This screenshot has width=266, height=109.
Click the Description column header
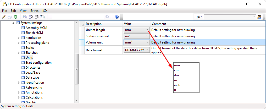pyautogui.click(x=103, y=24)
